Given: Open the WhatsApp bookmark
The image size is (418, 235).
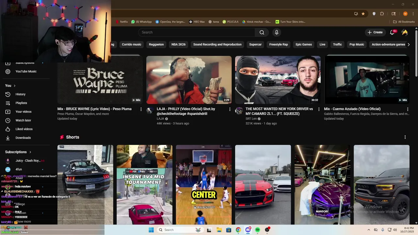Looking at the screenshot, I should coord(142,22).
